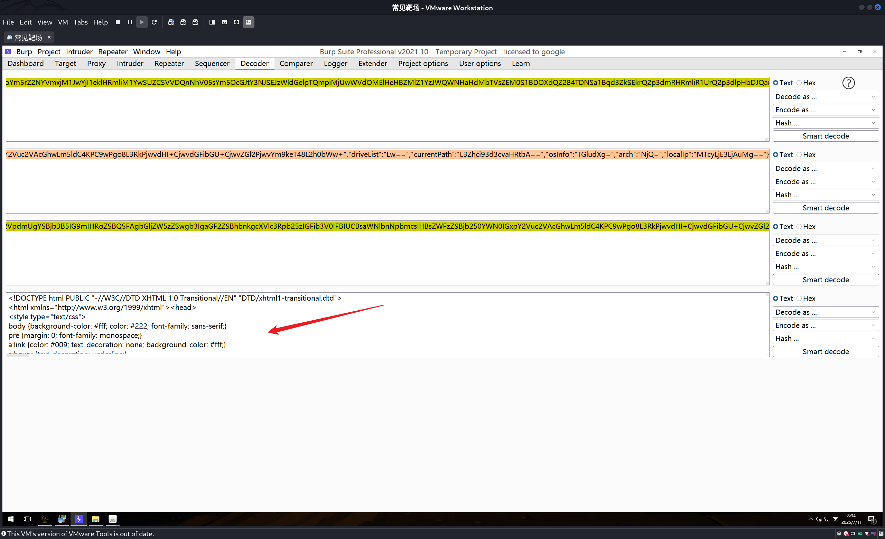Viewport: 885px width, 539px height.
Task: Click Burp Suite icon in taskbar
Action: [x=79, y=519]
